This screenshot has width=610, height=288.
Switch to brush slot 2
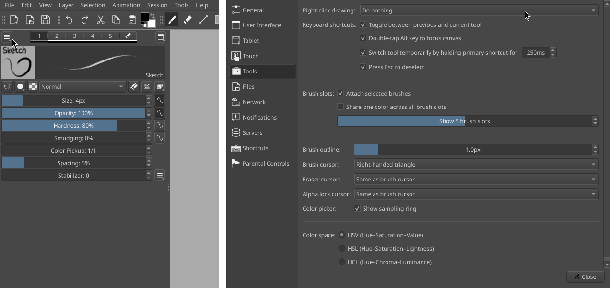[x=57, y=36]
